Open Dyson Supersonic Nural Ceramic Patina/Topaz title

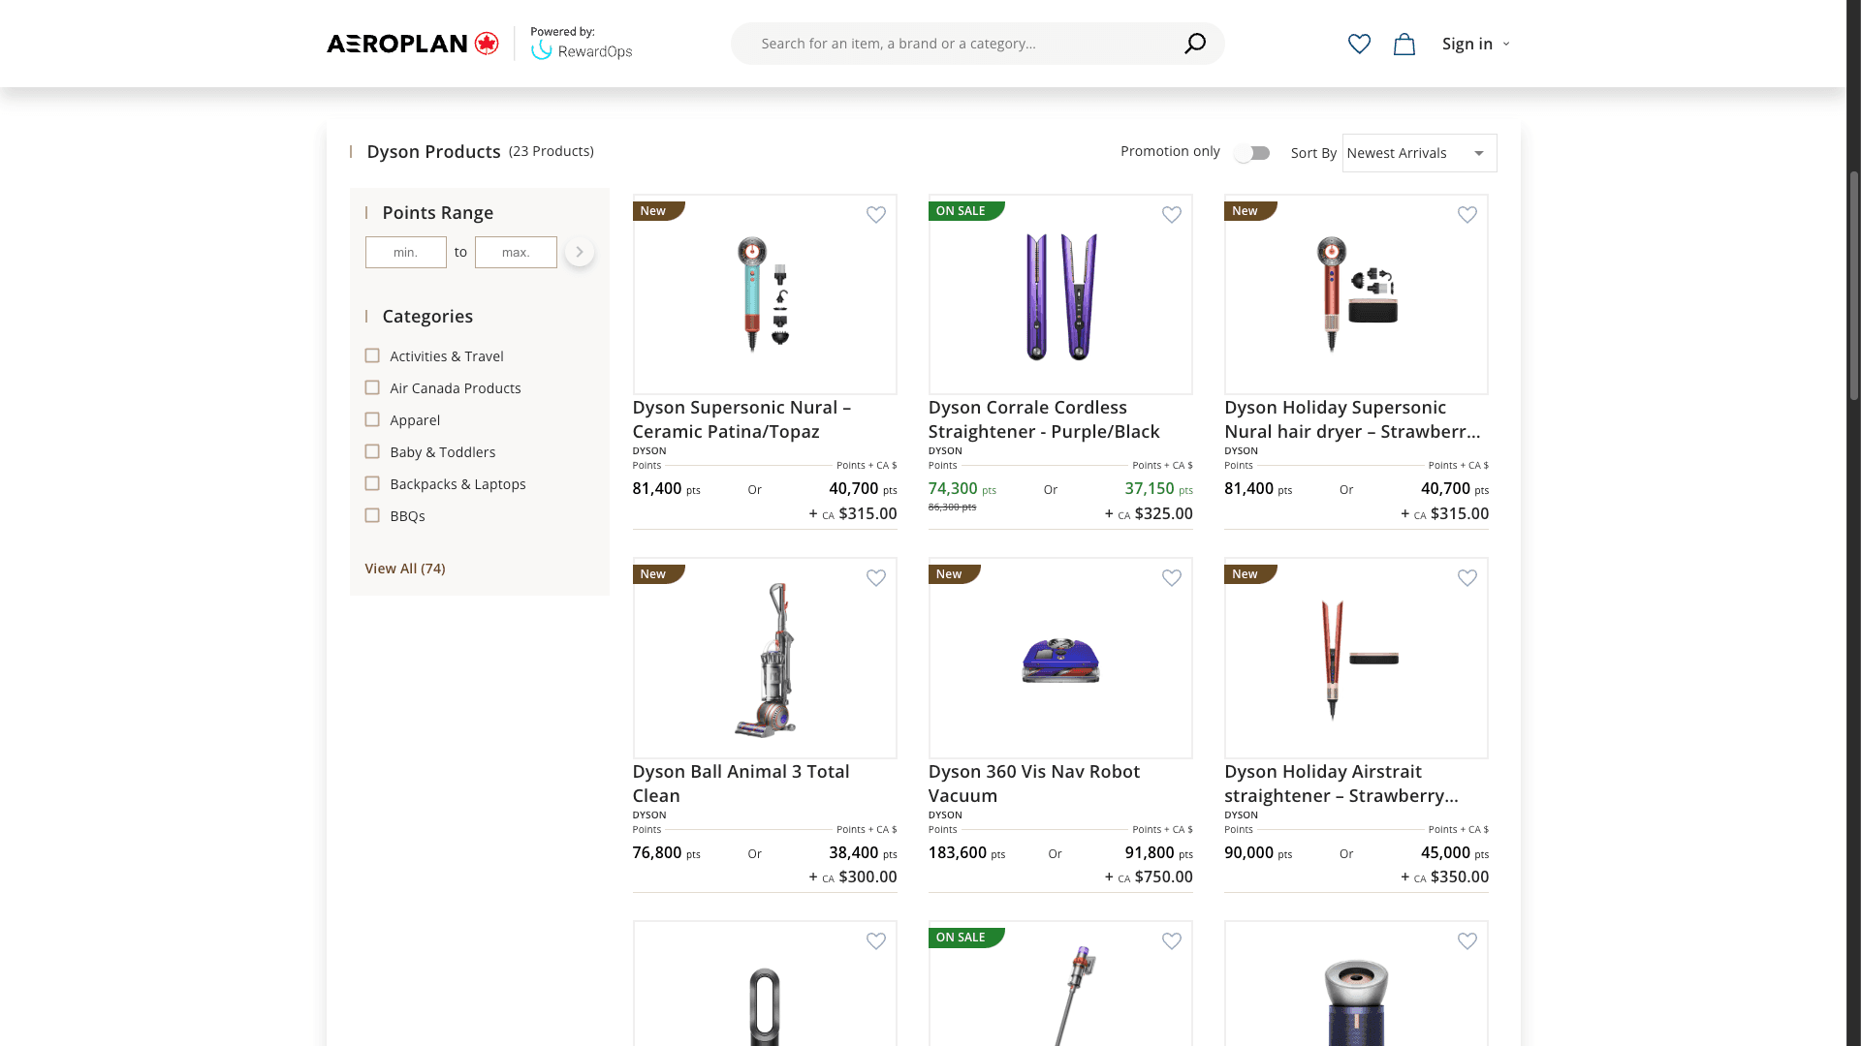point(741,419)
